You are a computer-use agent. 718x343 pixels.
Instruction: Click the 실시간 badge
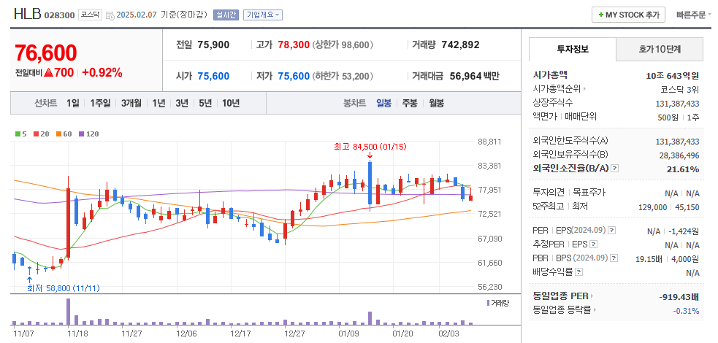click(x=226, y=15)
